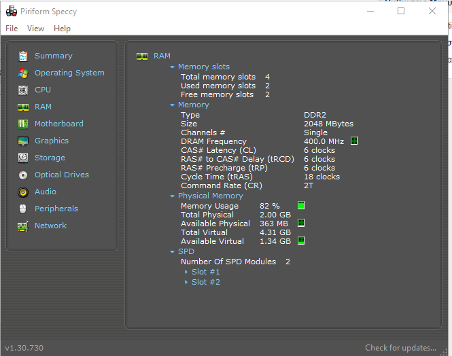The height and width of the screenshot is (356, 452).
Task: Go to the Summary section
Action: (54, 56)
